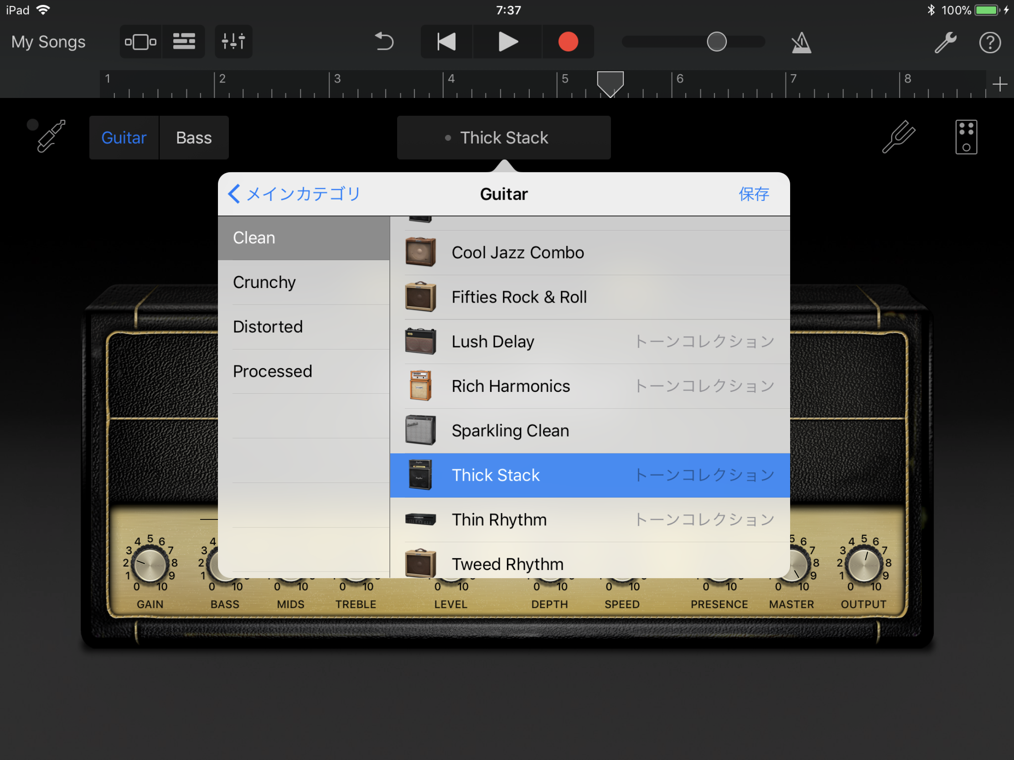Choose the Thin Rhythm preset
Image resolution: width=1014 pixels, height=760 pixels.
(590, 519)
